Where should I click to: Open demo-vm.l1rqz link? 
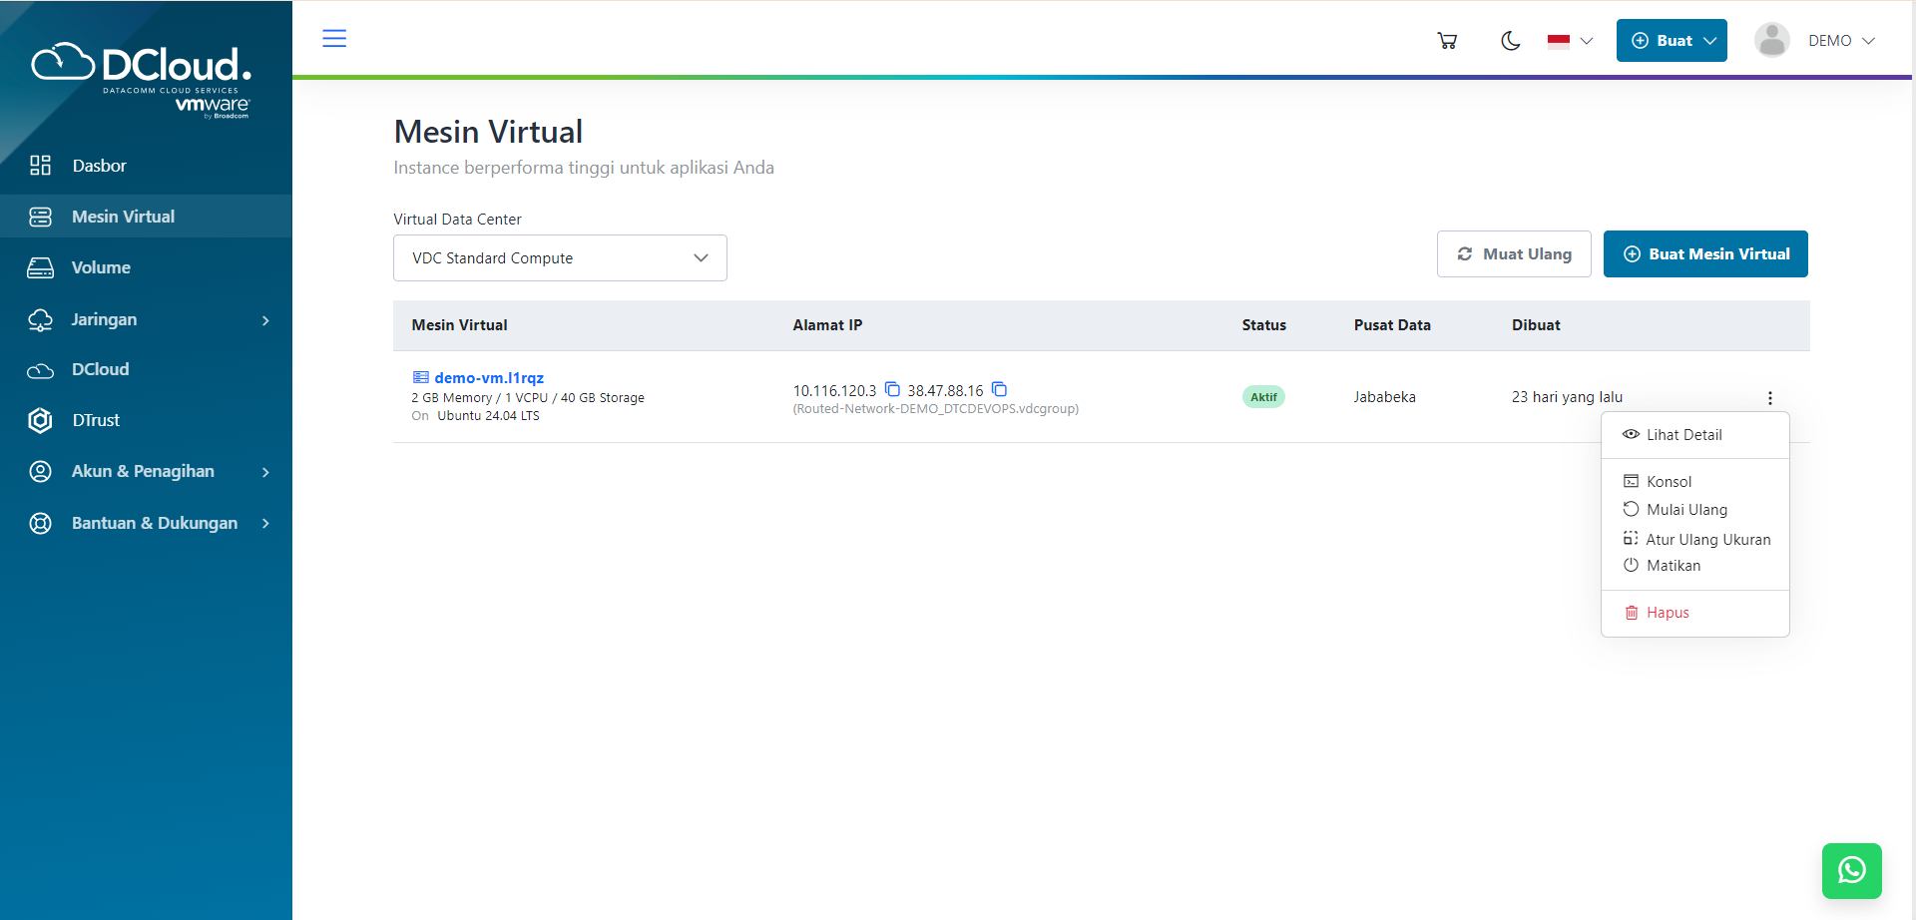(489, 378)
